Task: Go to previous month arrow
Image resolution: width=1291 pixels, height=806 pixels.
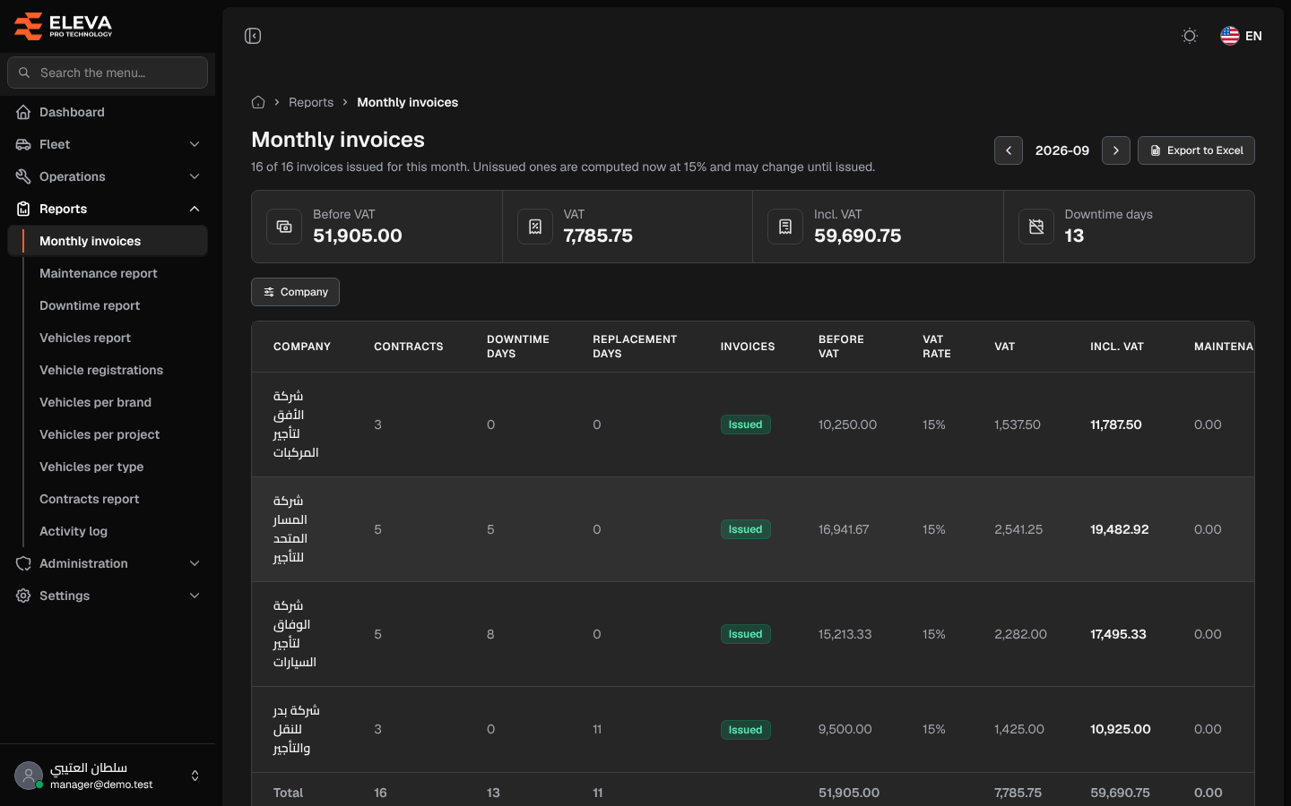Action: click(1009, 150)
